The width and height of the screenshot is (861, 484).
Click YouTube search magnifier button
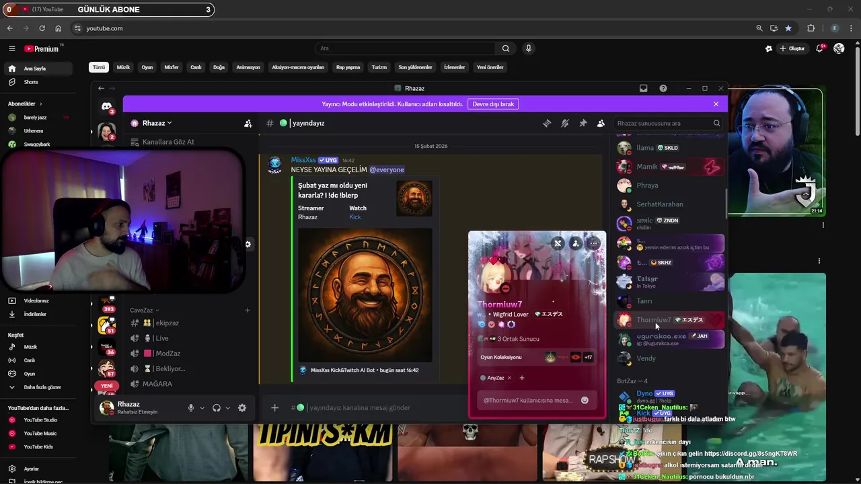(506, 48)
